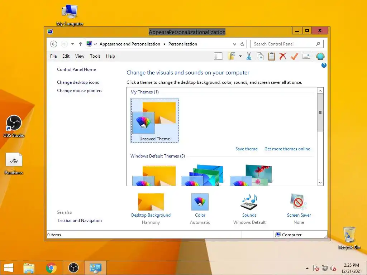Open Google Chrome from the taskbar
367x275 pixels.
point(51,268)
